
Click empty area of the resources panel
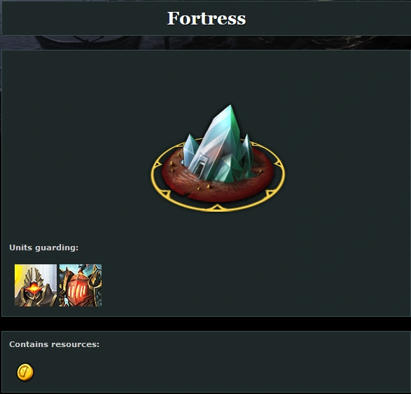click(223, 367)
